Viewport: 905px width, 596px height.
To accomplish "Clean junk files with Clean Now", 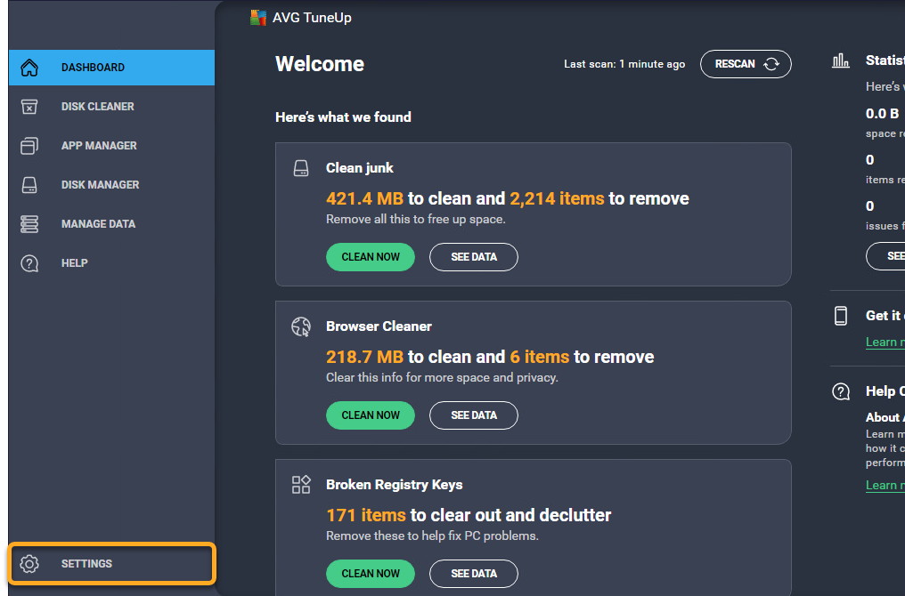I will 371,257.
